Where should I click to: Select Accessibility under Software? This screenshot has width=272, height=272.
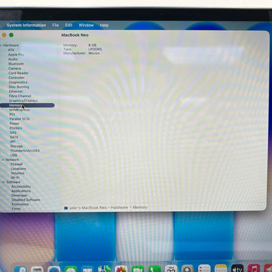[21, 186]
